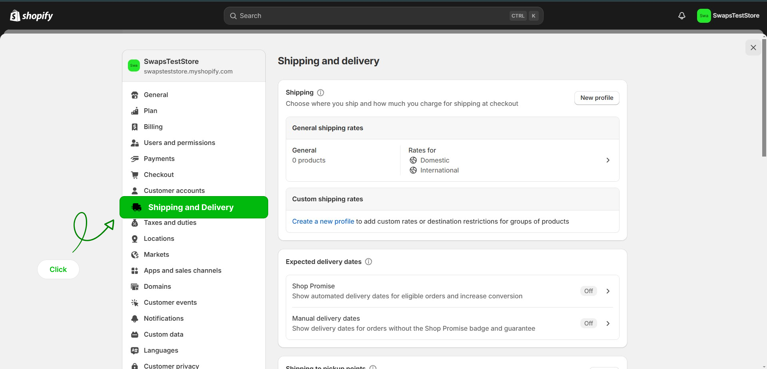Click the SwapsTestStore account name in top bar
The image size is (767, 369).
pyautogui.click(x=736, y=16)
